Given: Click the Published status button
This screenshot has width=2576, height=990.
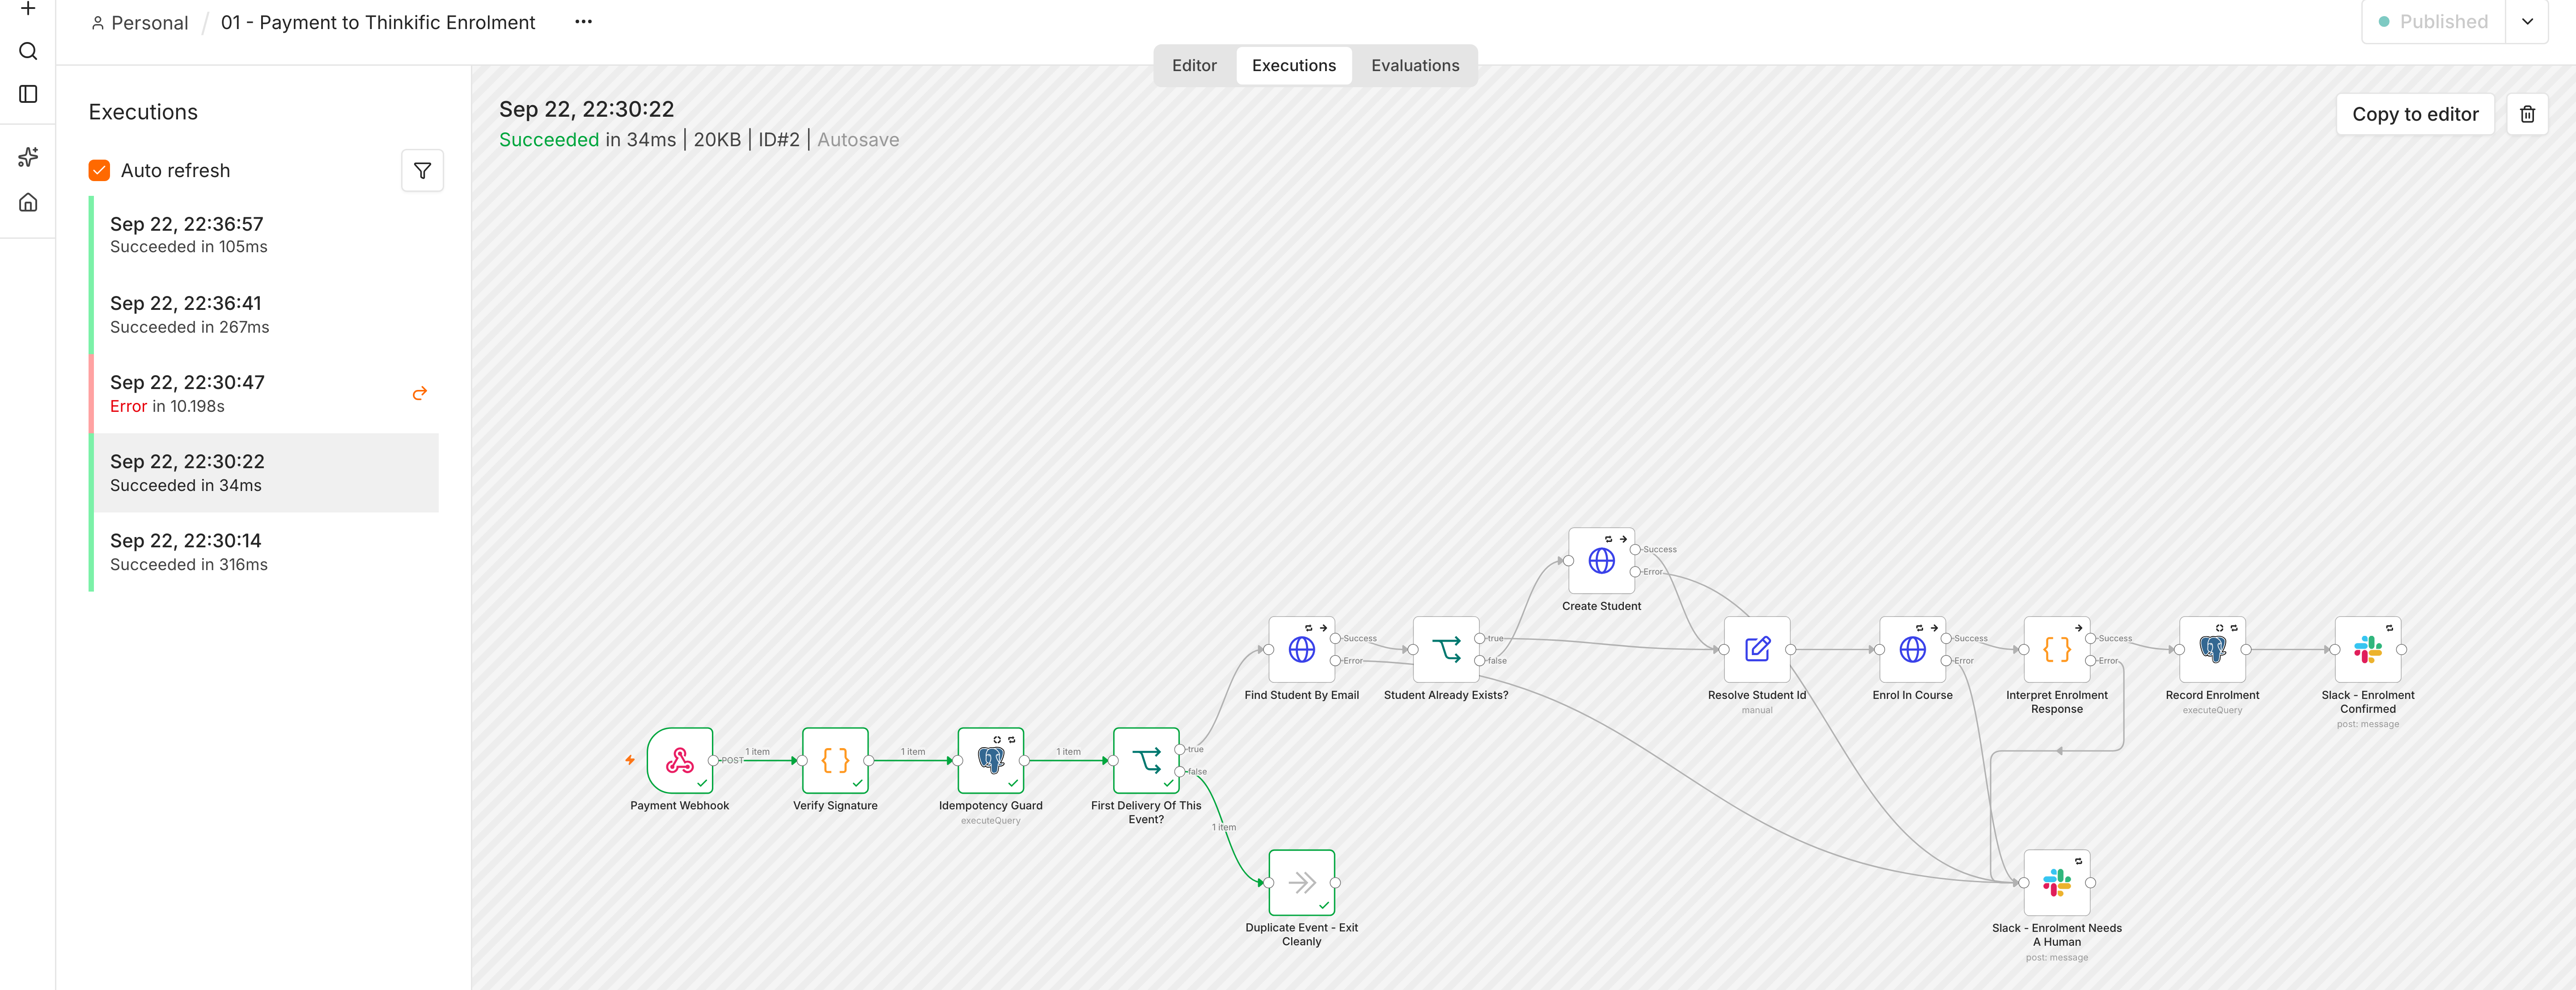Looking at the screenshot, I should click(x=2433, y=21).
